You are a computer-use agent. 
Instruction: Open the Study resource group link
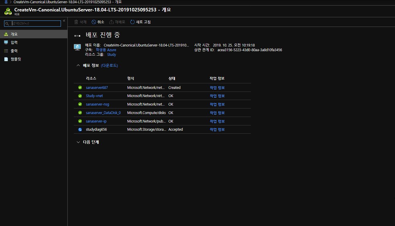(112, 55)
